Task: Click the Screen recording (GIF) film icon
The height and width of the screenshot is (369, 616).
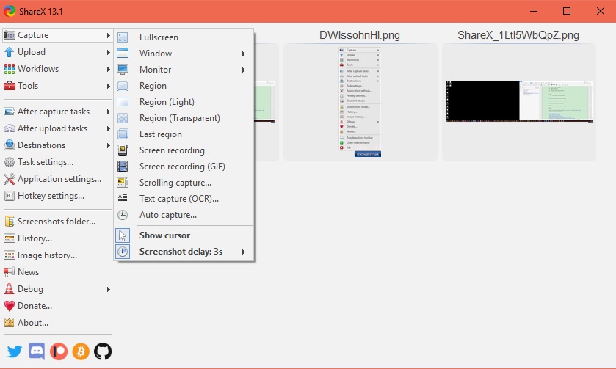Action: (123, 166)
